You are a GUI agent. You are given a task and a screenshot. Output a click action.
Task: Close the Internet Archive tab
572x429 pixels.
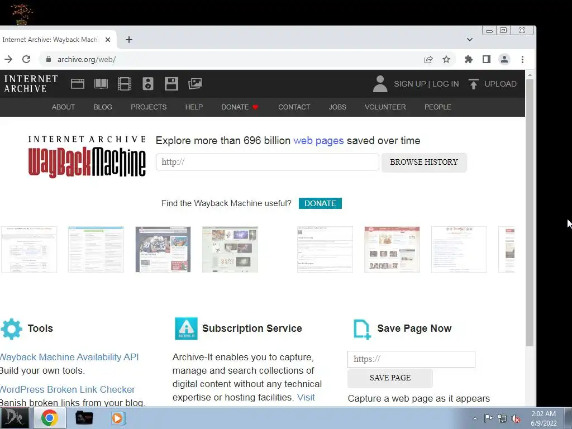pos(108,40)
